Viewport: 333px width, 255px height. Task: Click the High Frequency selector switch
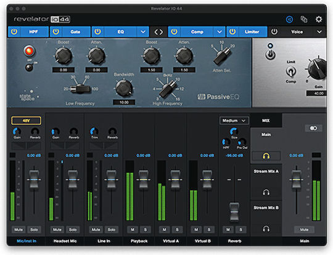click(168, 89)
